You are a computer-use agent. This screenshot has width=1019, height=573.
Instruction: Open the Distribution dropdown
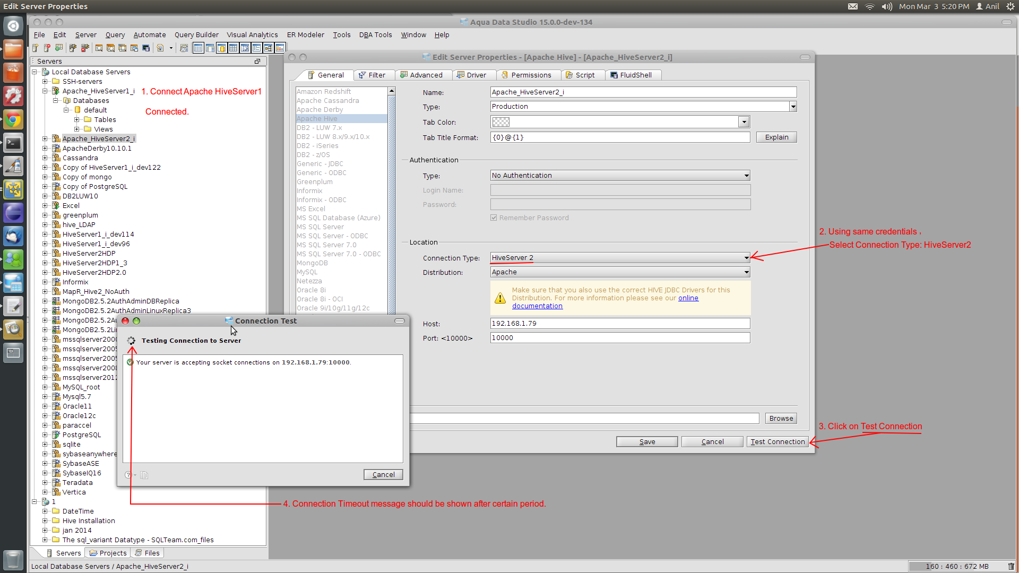point(746,272)
